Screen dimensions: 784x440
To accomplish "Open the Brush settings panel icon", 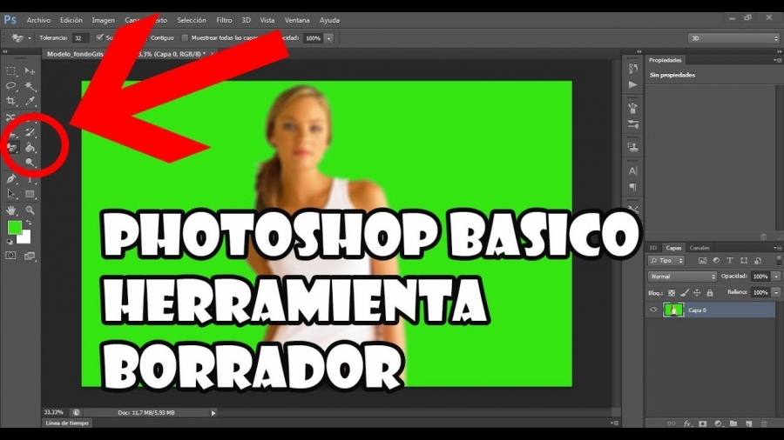I will pyautogui.click(x=633, y=124).
